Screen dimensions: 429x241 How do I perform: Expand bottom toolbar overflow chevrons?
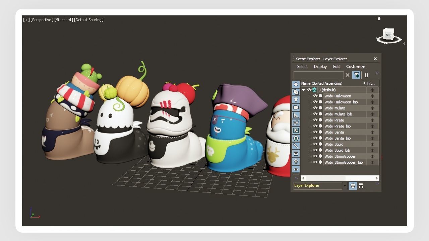click(377, 183)
